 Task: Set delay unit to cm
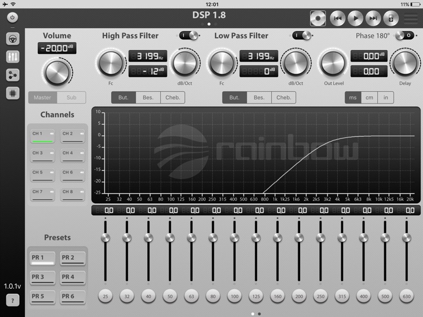(x=369, y=97)
